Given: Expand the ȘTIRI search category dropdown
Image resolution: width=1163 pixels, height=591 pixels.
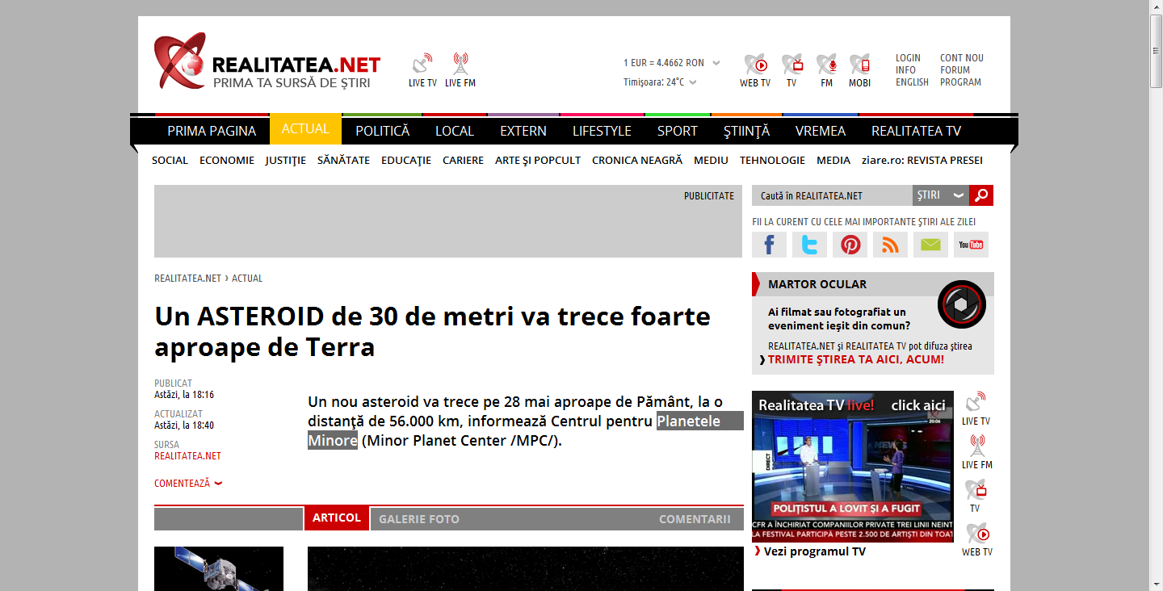Looking at the screenshot, I should pyautogui.click(x=940, y=195).
